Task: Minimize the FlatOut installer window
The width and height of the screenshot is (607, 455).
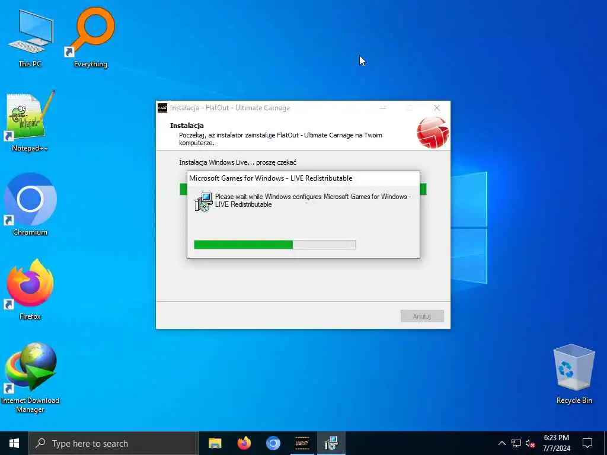Action: (383, 108)
